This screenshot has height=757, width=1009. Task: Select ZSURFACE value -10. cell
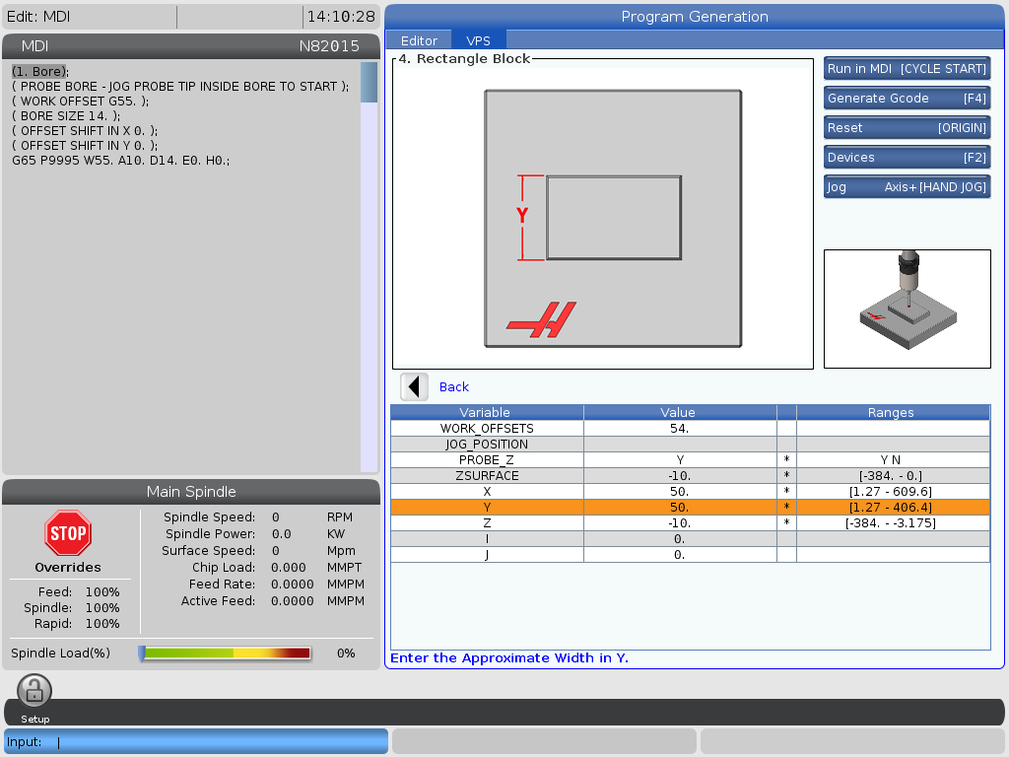pos(680,476)
